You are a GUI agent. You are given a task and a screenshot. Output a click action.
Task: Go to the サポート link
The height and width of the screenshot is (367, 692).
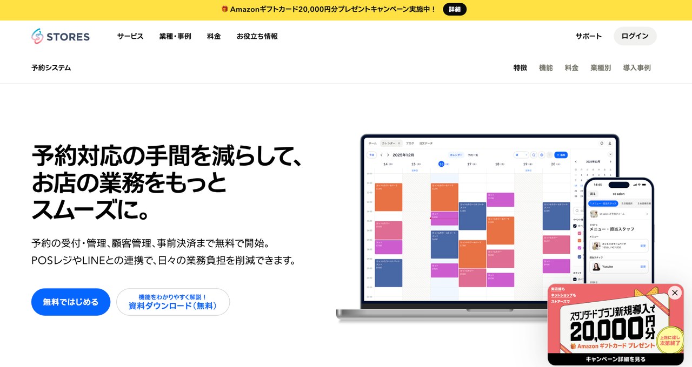pyautogui.click(x=589, y=36)
